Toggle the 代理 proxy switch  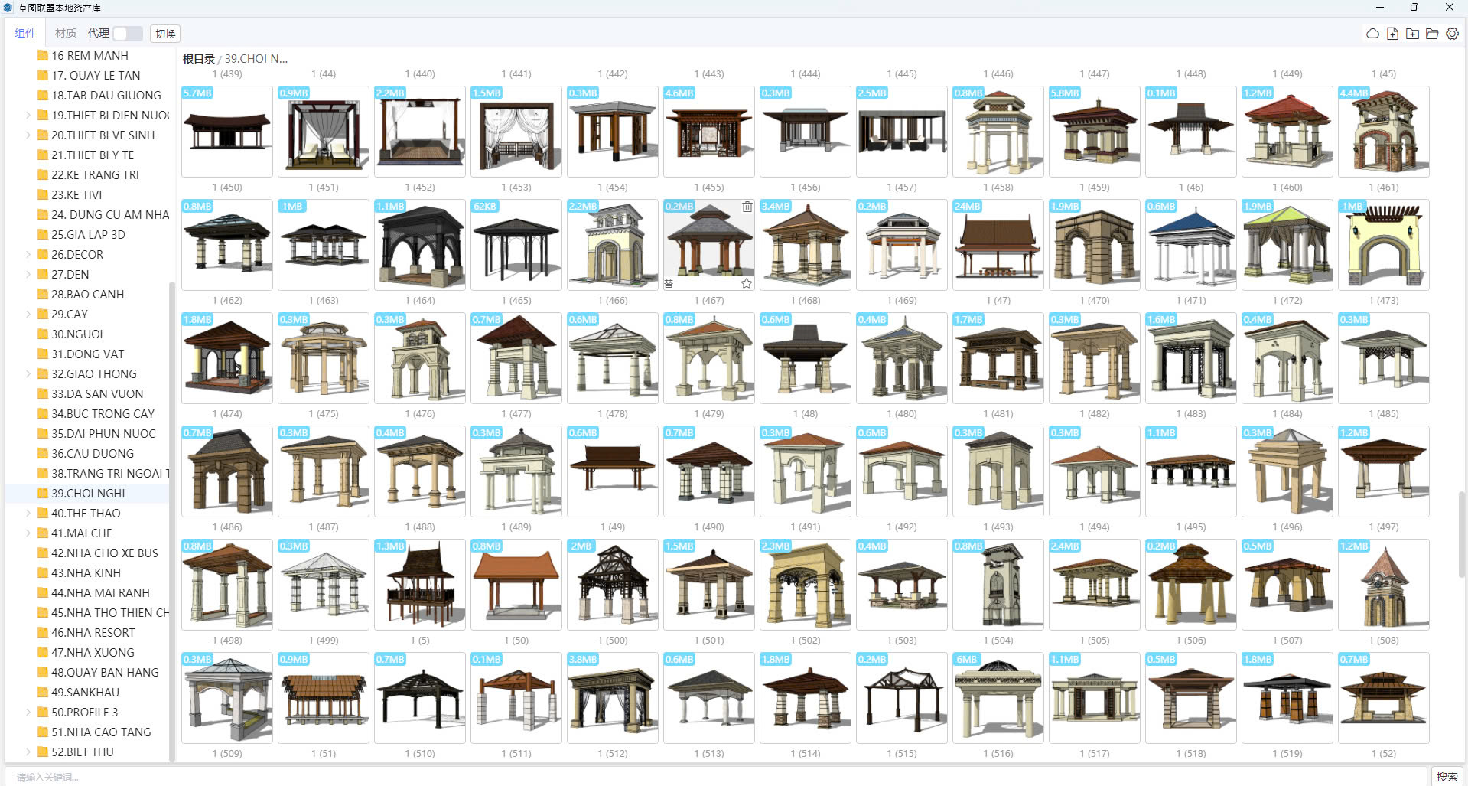point(127,34)
